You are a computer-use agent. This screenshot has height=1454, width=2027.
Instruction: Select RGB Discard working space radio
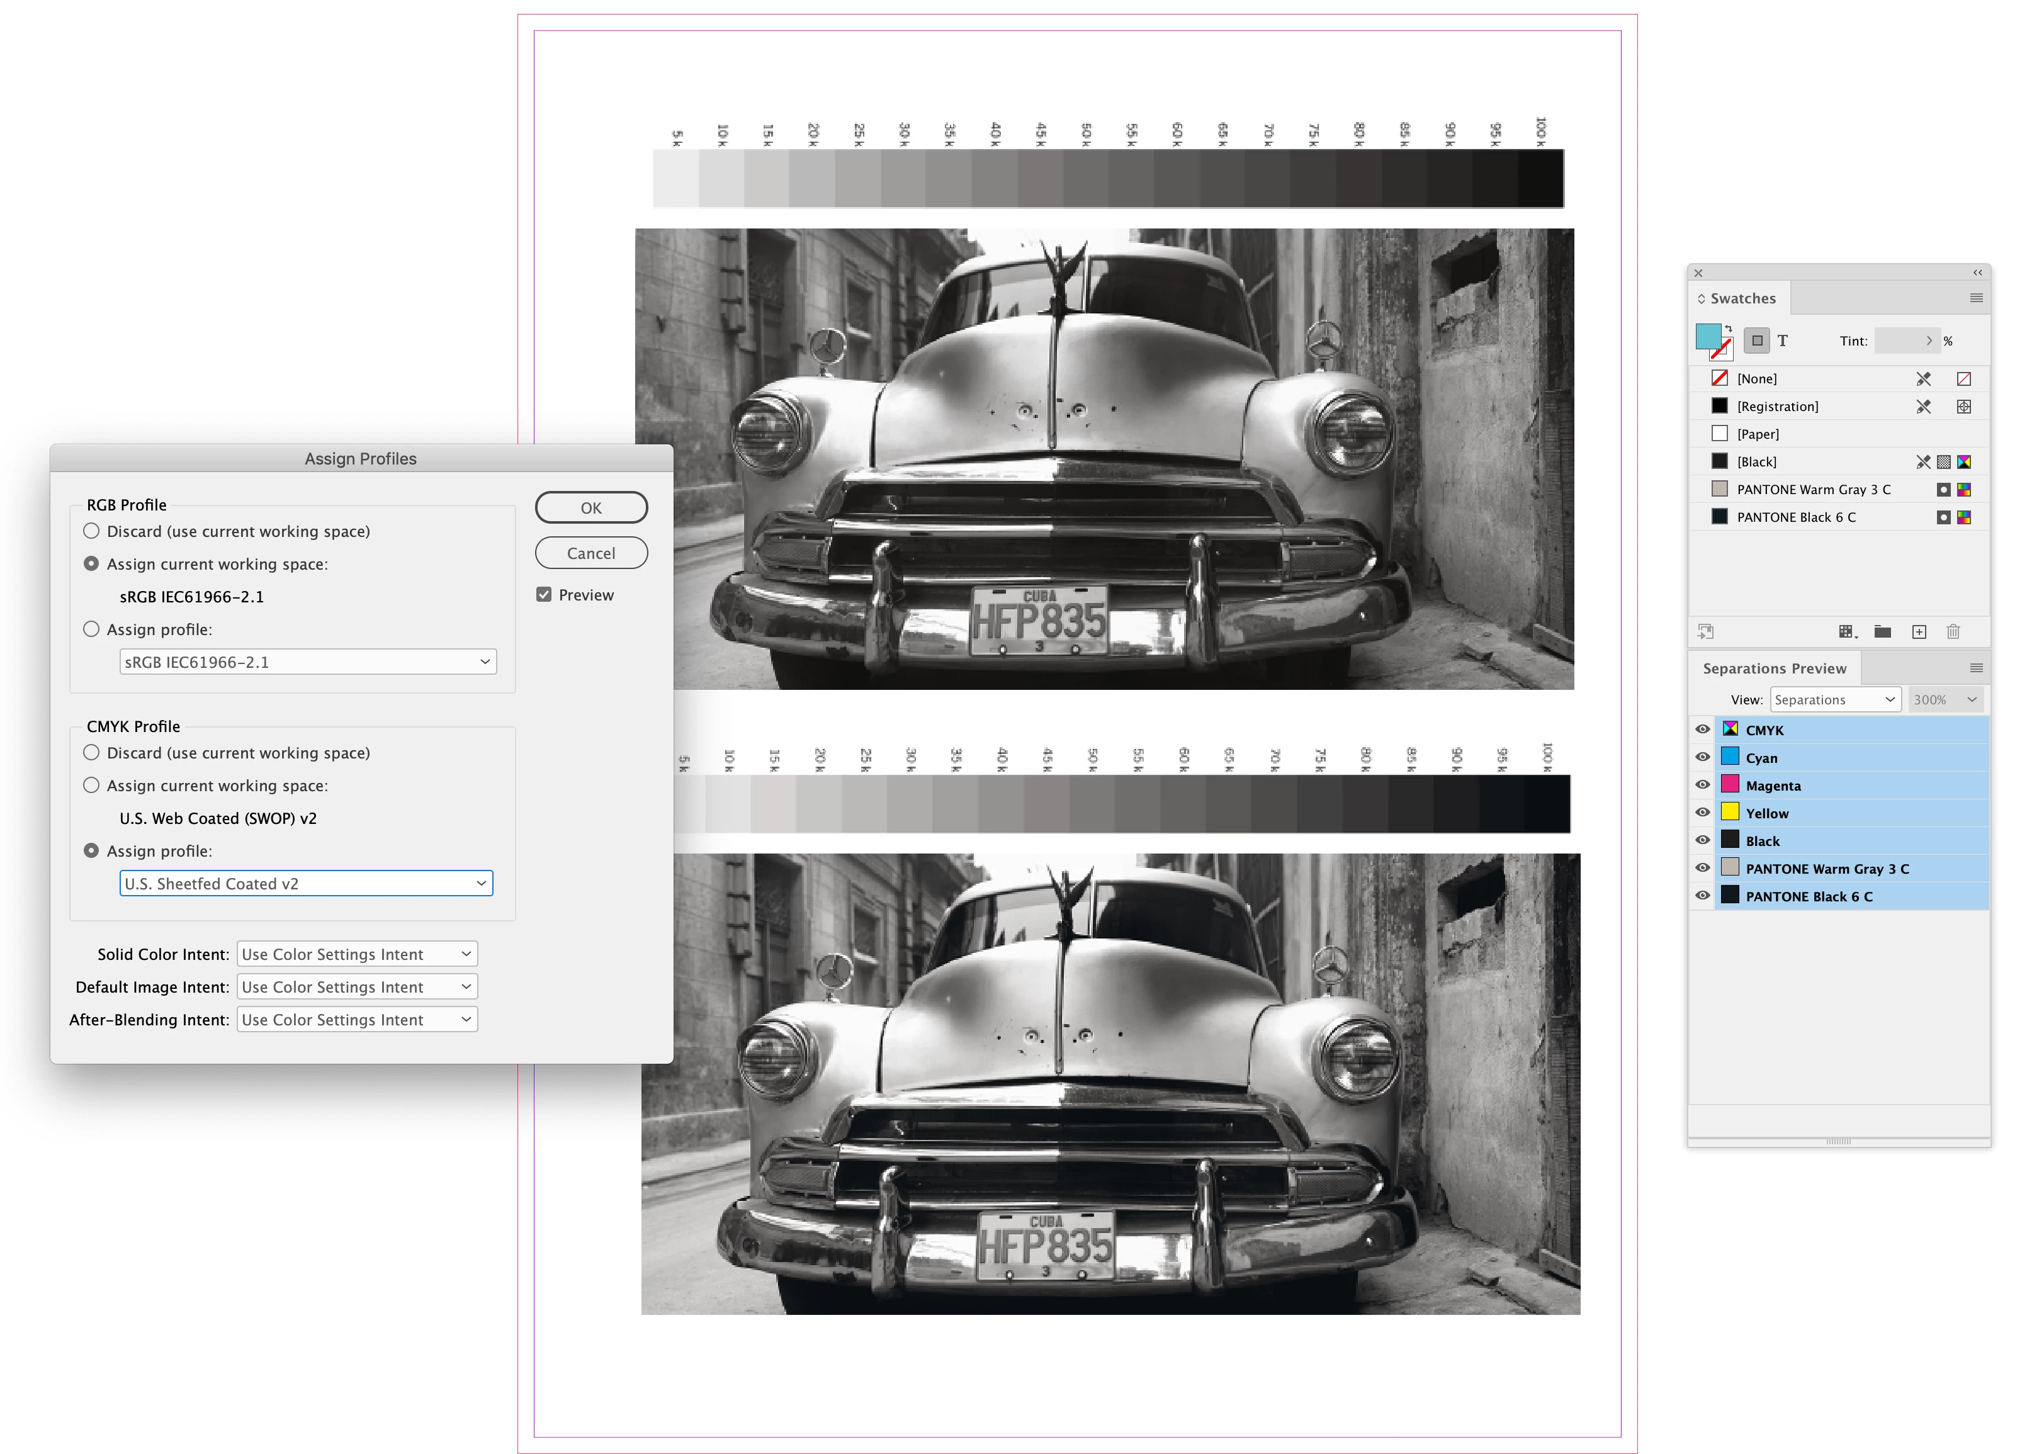coord(91,531)
